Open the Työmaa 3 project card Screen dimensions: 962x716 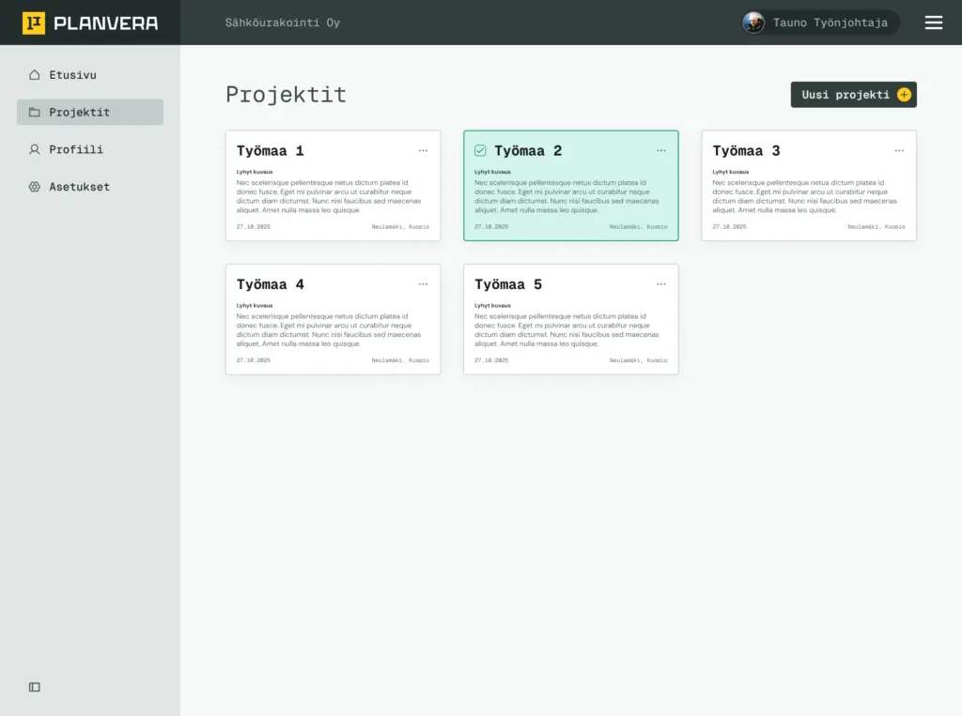point(808,192)
